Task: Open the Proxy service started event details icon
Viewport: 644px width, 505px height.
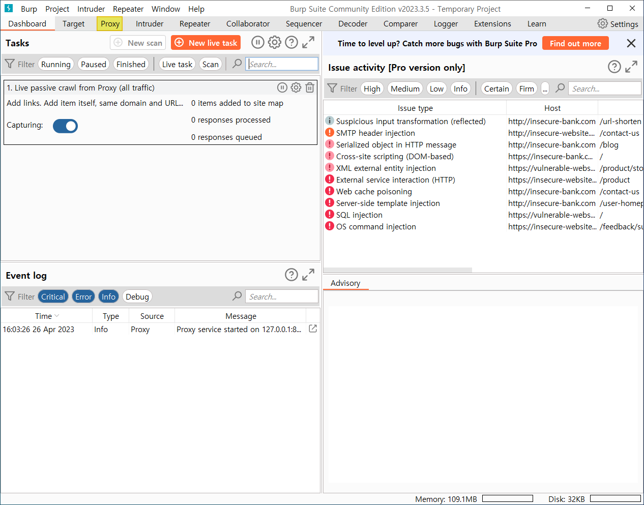Action: [313, 329]
